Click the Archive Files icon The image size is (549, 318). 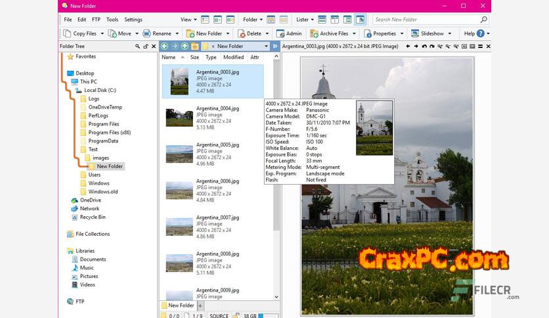pyautogui.click(x=315, y=34)
